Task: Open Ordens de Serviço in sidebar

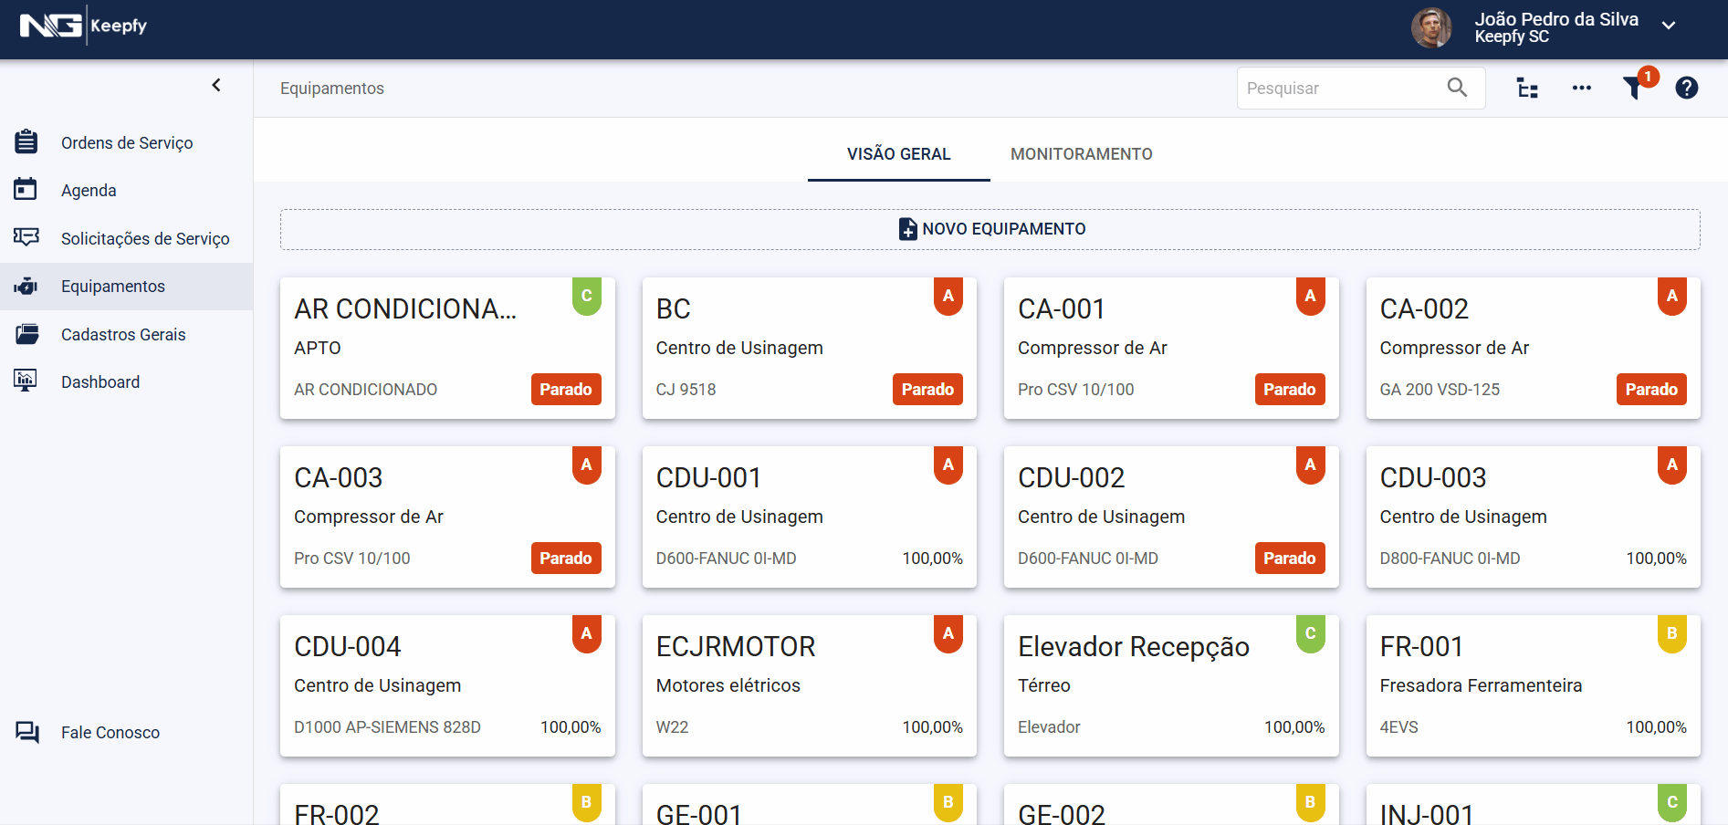Action: (127, 143)
